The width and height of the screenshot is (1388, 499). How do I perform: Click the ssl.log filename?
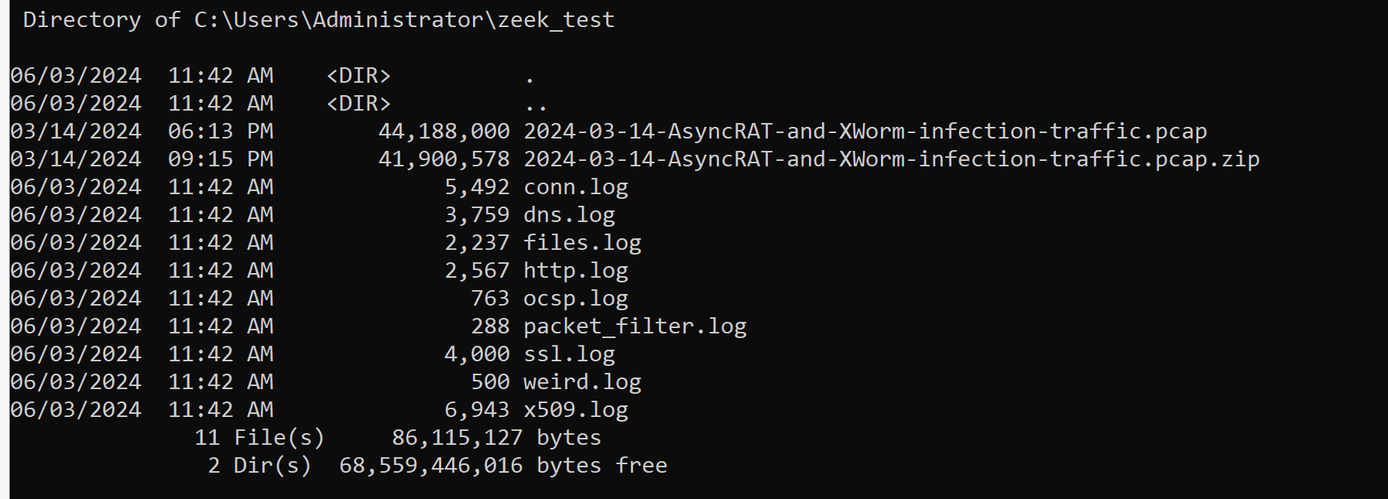point(570,354)
